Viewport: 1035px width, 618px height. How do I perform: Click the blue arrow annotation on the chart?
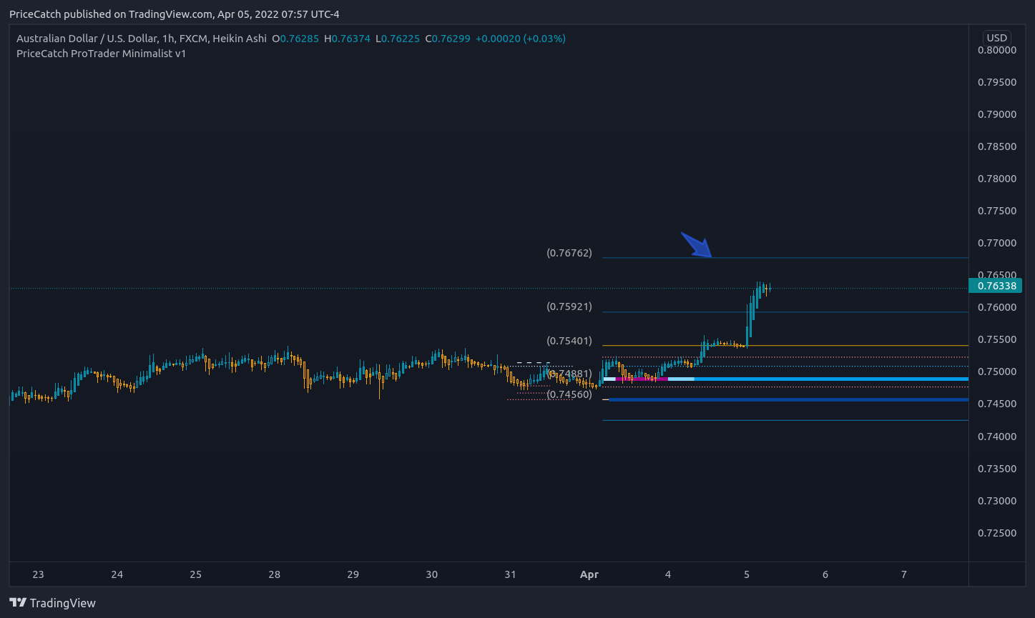pos(697,244)
